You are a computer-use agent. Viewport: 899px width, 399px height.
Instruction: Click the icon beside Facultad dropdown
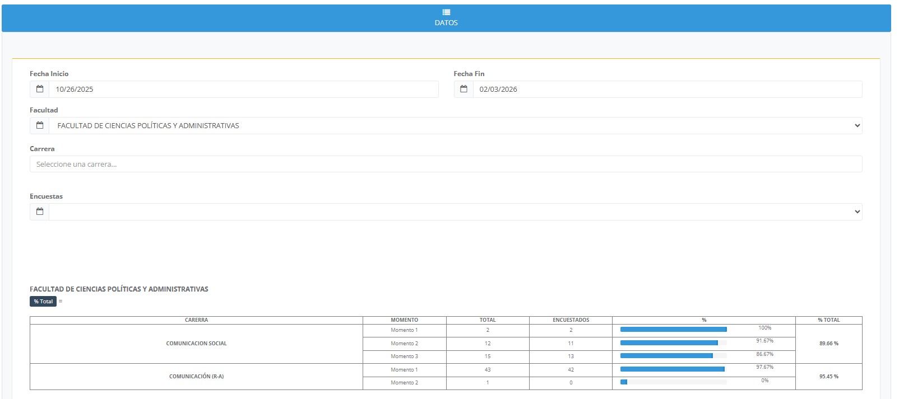click(40, 125)
